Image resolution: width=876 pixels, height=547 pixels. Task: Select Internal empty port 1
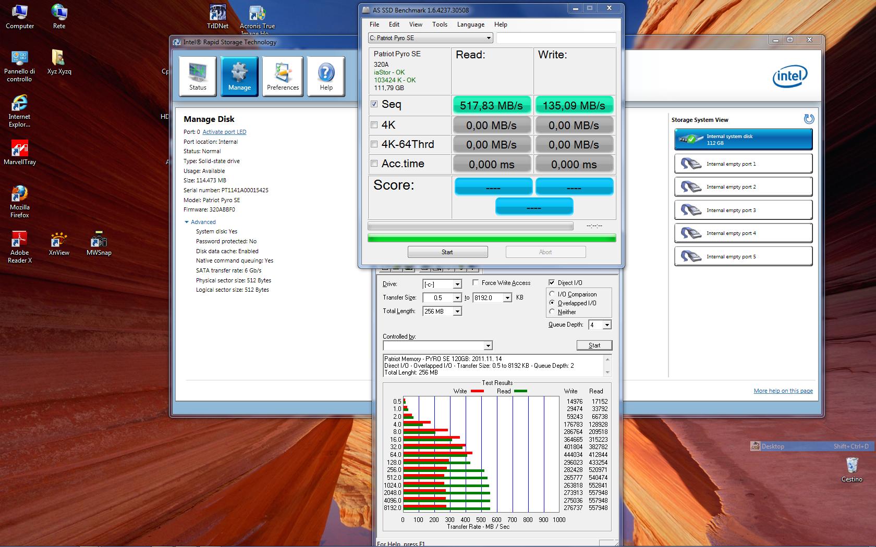(743, 164)
